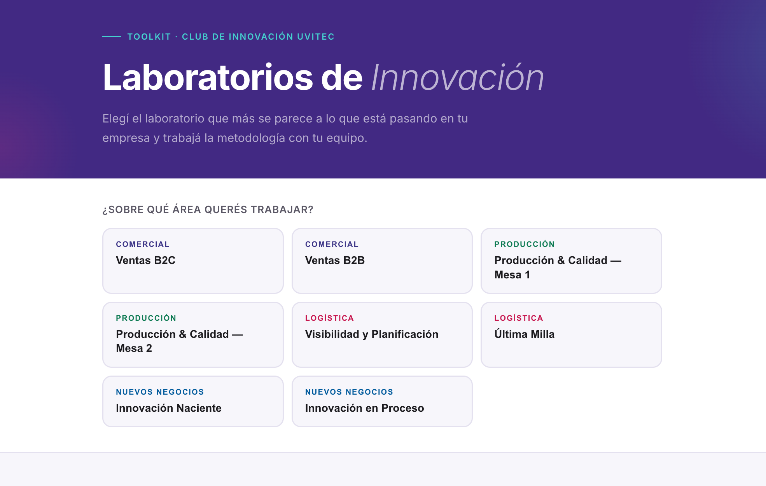Select the Visibilidad y Planificación card
Viewport: 766px width, 486px height.
tap(382, 335)
